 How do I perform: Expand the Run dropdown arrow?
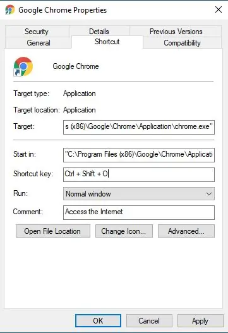209,194
